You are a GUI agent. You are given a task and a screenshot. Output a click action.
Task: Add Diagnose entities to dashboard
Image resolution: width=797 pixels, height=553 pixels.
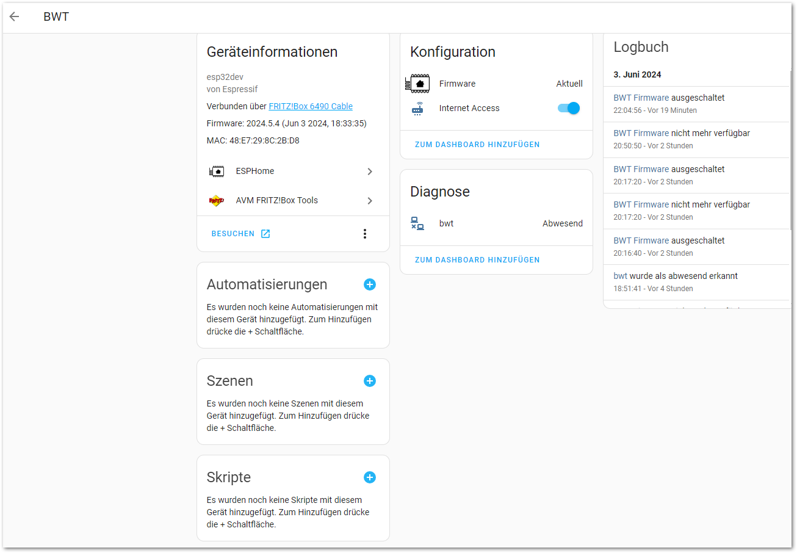point(477,260)
